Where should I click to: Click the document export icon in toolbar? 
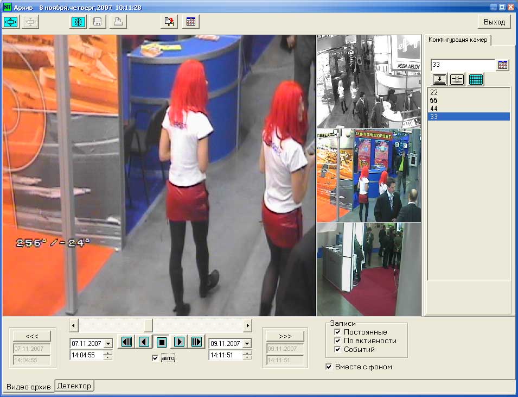(170, 22)
